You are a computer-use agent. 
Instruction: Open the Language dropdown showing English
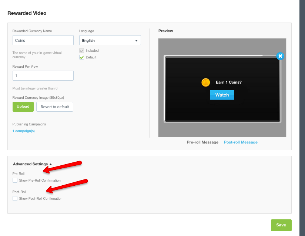[110, 40]
